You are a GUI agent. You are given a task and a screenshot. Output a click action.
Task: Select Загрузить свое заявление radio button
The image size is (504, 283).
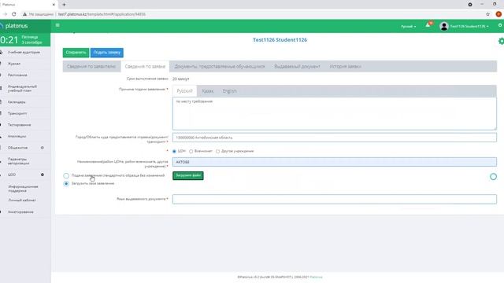66,183
